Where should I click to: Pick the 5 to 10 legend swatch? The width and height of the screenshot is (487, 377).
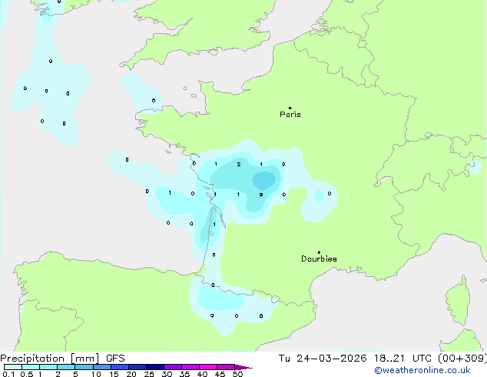tap(84, 367)
